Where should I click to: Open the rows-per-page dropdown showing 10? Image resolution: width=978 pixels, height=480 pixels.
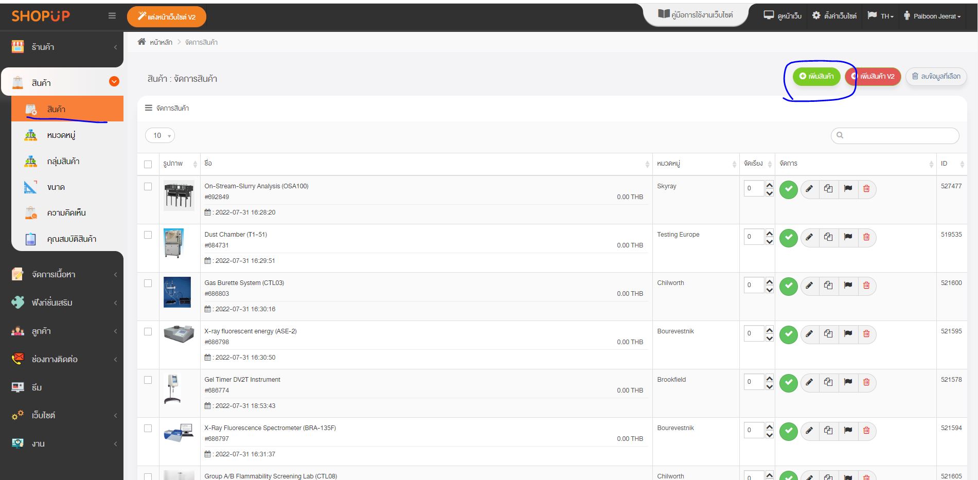click(160, 135)
